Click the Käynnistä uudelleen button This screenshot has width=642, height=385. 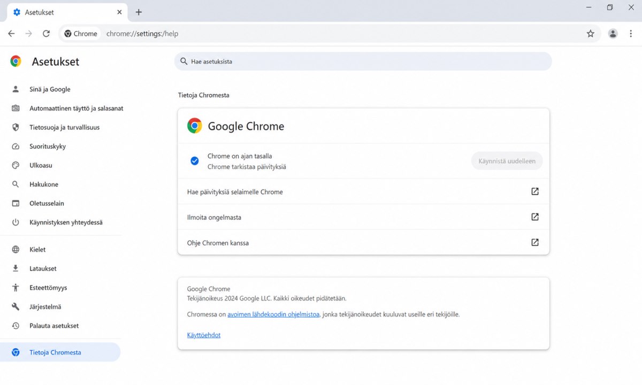[507, 161]
